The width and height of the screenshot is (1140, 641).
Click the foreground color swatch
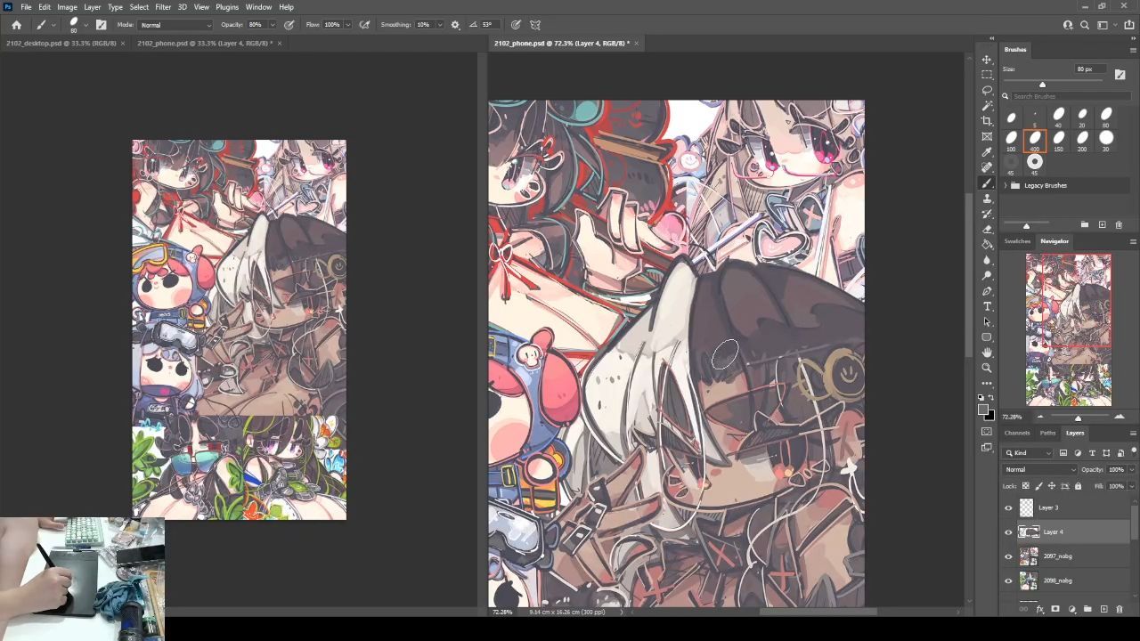pos(982,410)
